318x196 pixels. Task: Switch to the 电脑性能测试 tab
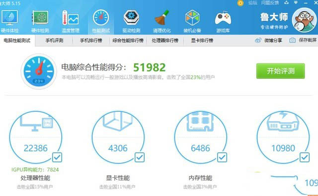[17, 41]
